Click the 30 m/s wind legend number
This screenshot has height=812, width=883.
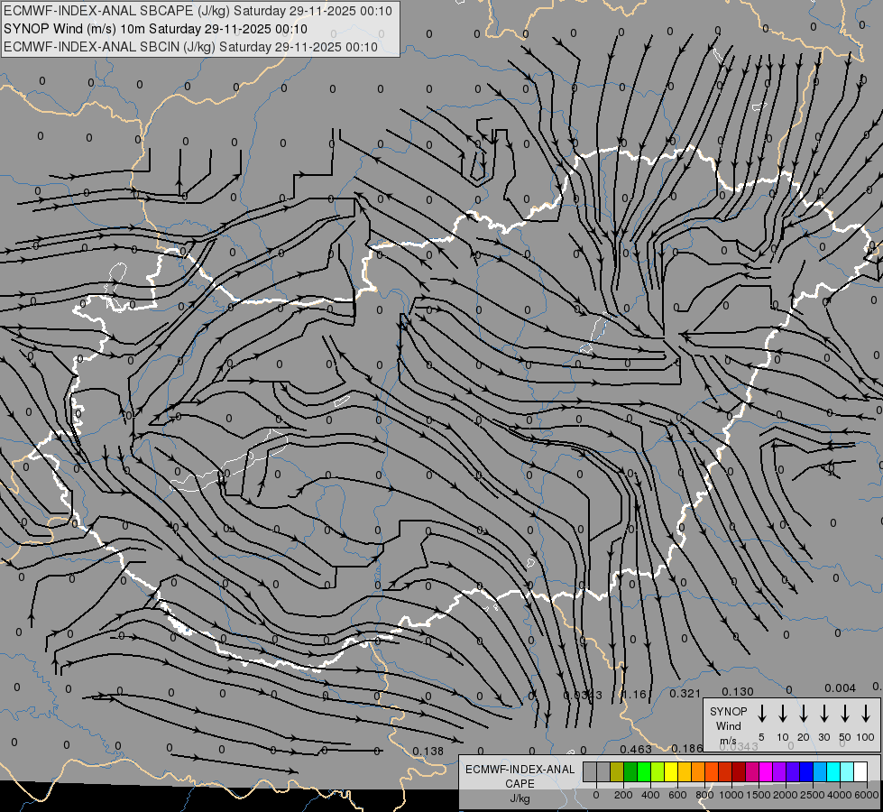point(823,737)
